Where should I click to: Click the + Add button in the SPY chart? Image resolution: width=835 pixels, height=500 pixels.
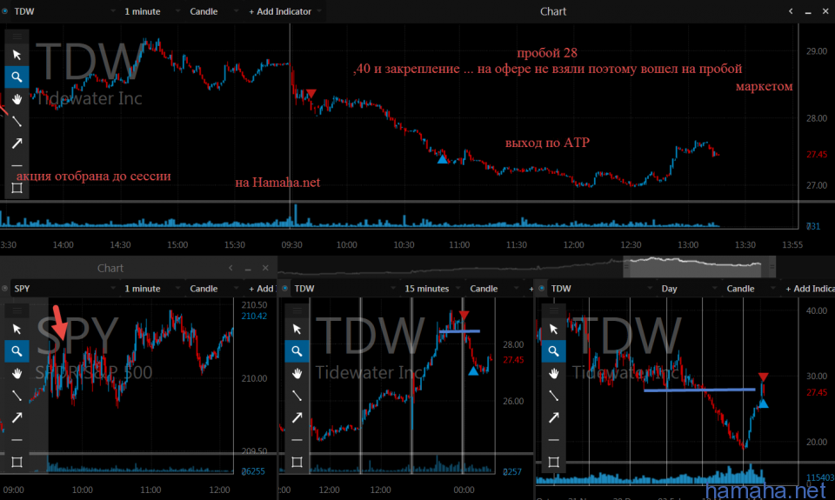(x=261, y=289)
